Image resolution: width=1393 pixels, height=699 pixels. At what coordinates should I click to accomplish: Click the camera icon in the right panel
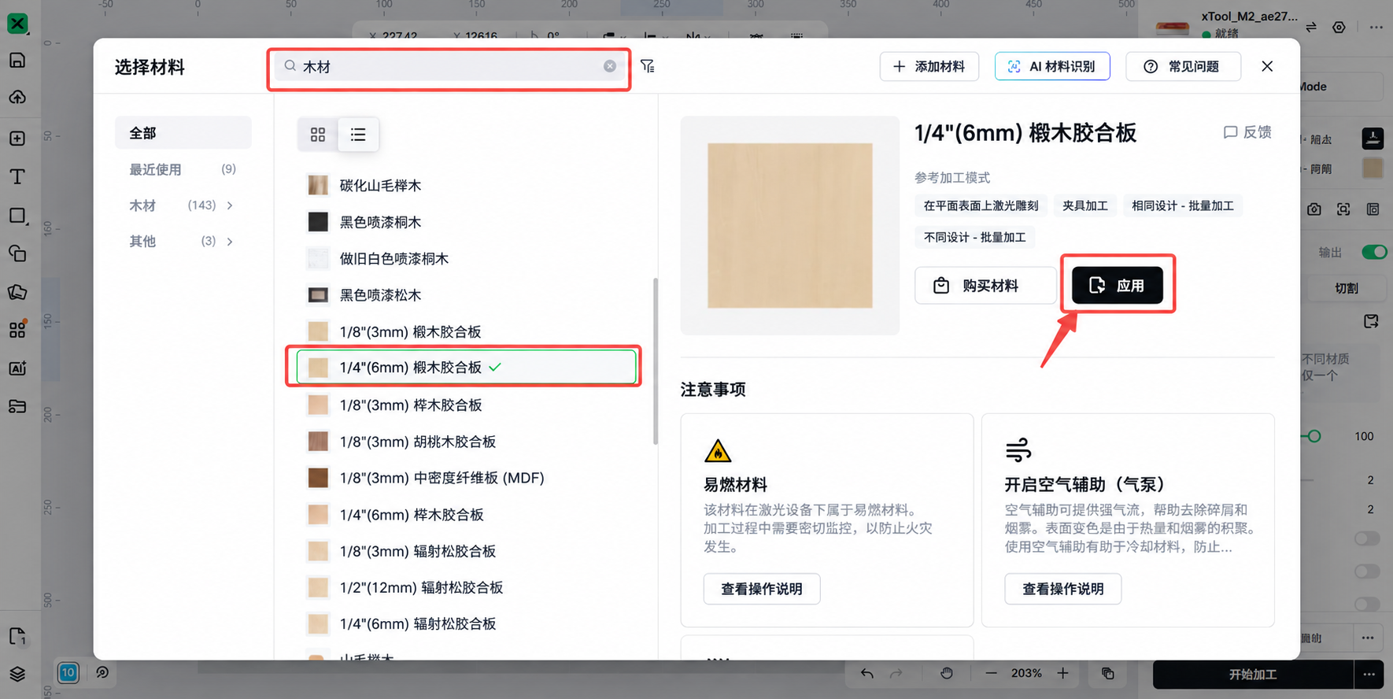[1314, 209]
